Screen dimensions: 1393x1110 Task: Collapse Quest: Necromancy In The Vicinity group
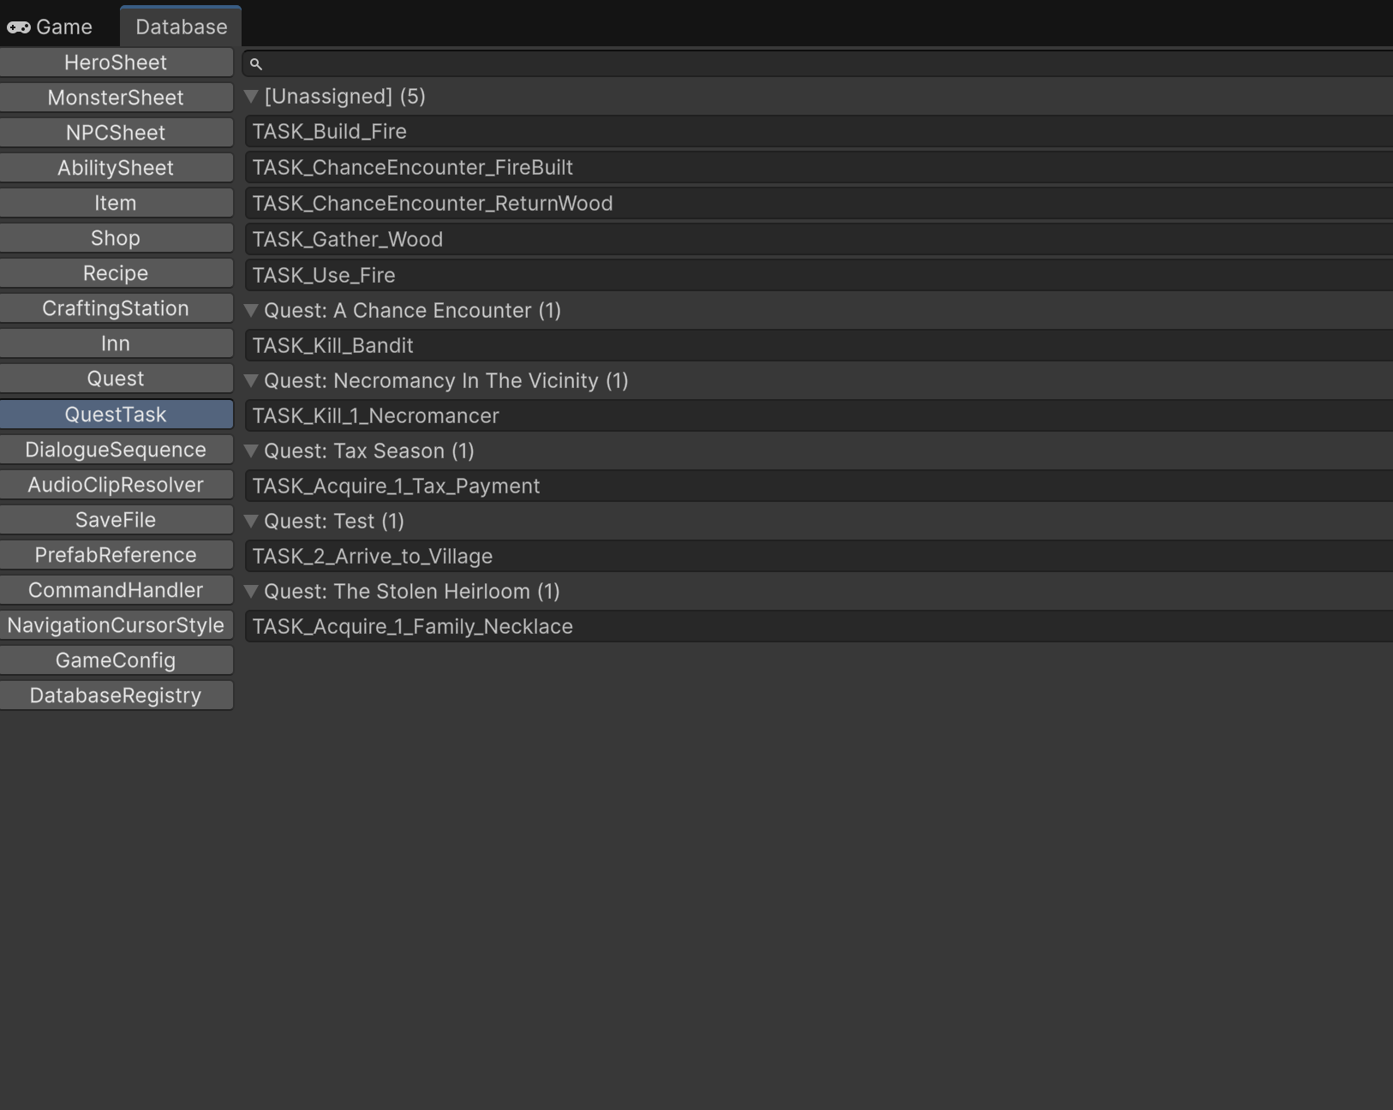[x=251, y=381]
